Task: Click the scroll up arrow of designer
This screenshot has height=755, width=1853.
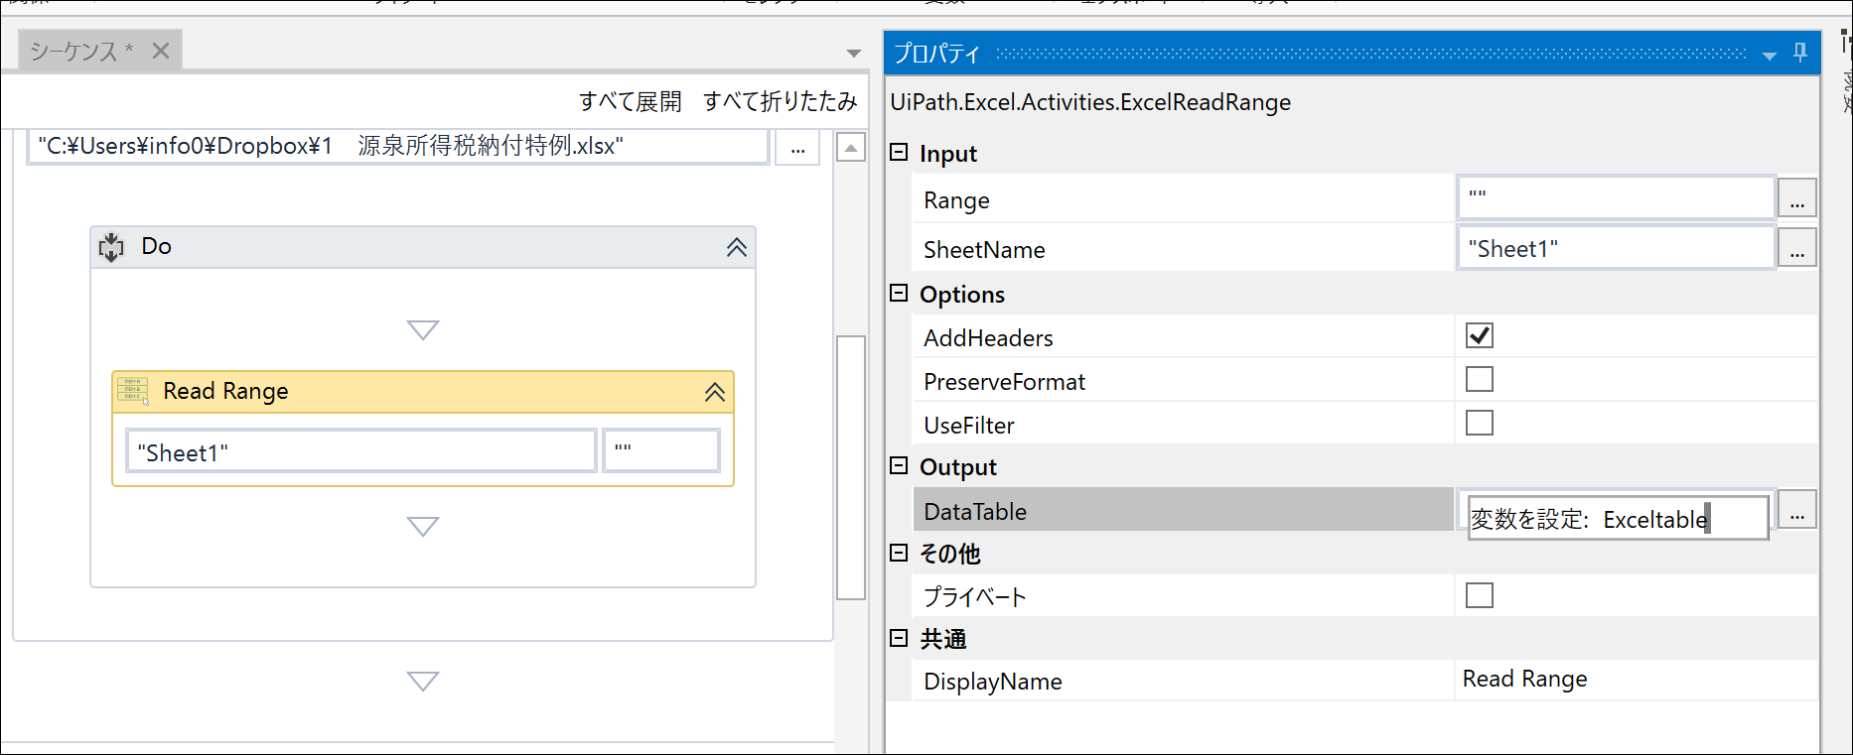Action: 851,148
